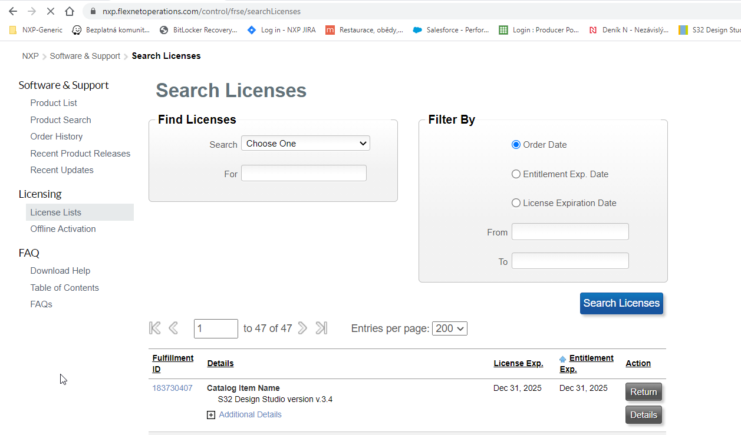Expand Additional Details plus icon
The width and height of the screenshot is (741, 435).
tap(211, 415)
